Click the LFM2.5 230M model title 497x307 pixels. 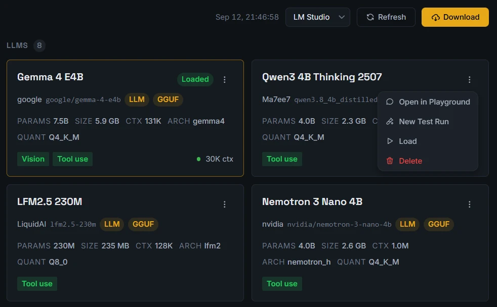(x=50, y=201)
